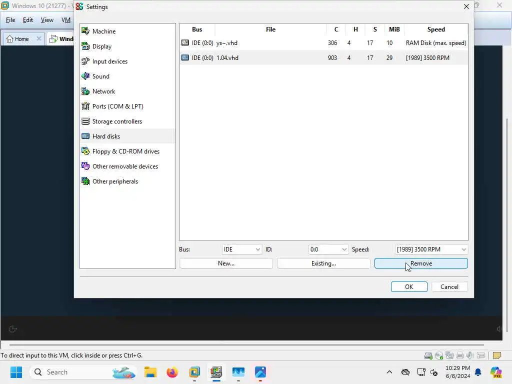
Task: Sort by the MiB column header
Action: pyautogui.click(x=394, y=29)
